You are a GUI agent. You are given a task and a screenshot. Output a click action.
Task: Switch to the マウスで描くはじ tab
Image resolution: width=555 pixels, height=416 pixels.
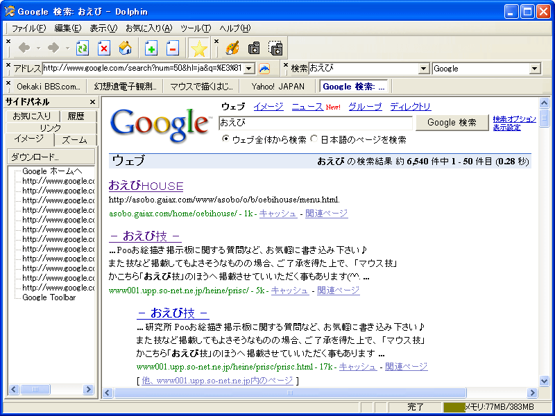click(201, 86)
